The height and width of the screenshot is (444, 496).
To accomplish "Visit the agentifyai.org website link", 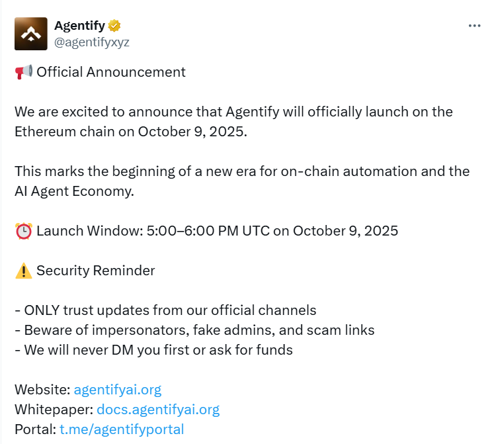I will (x=117, y=389).
